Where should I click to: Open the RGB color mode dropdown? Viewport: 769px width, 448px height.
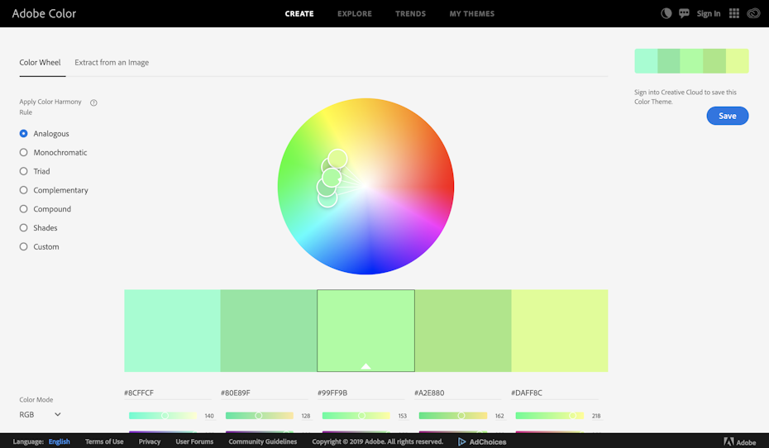[x=41, y=415]
